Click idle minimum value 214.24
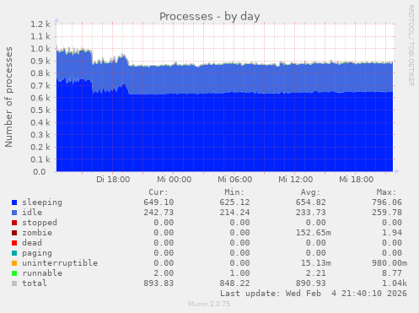This screenshot has width=419, height=313. pos(234,213)
